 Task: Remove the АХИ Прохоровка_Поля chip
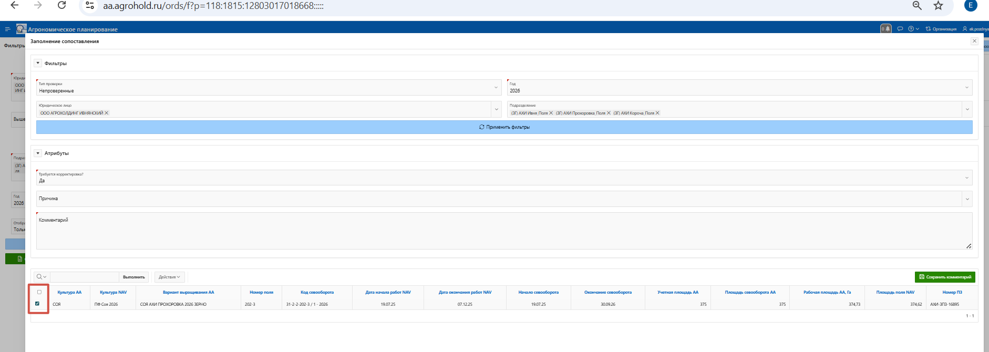pyautogui.click(x=609, y=113)
